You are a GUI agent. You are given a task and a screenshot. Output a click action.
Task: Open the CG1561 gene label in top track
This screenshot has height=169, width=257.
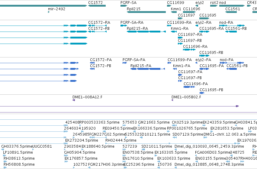[x=233, y=9]
